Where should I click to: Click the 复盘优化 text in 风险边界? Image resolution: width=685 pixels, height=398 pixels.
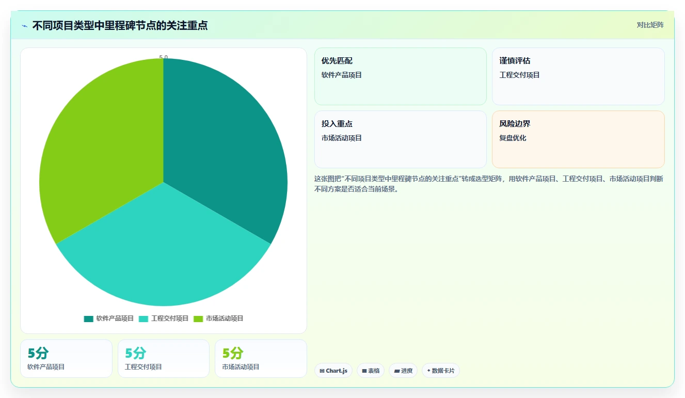tap(513, 138)
